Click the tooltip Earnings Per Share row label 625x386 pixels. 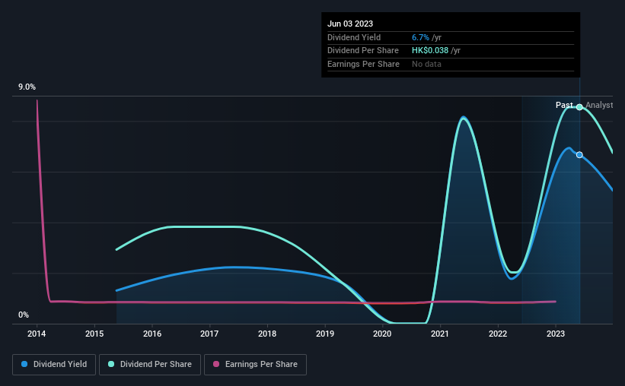tap(363, 64)
